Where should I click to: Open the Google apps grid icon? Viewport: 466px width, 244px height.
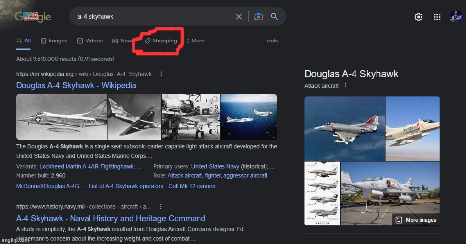point(437,17)
